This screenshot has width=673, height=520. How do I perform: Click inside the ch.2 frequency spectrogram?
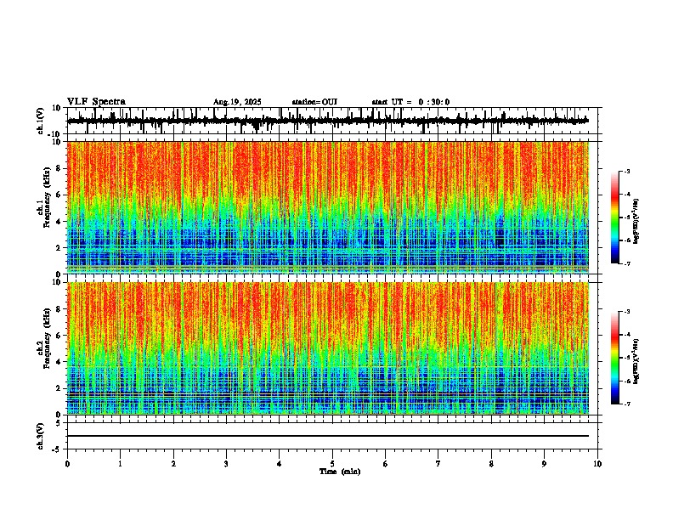(x=327, y=348)
